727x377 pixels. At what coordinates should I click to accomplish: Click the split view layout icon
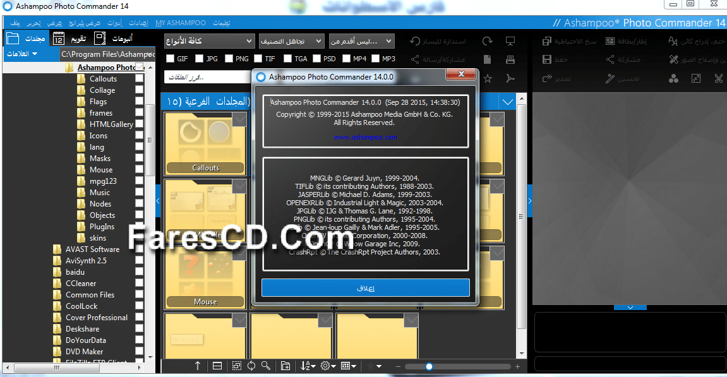217,366
